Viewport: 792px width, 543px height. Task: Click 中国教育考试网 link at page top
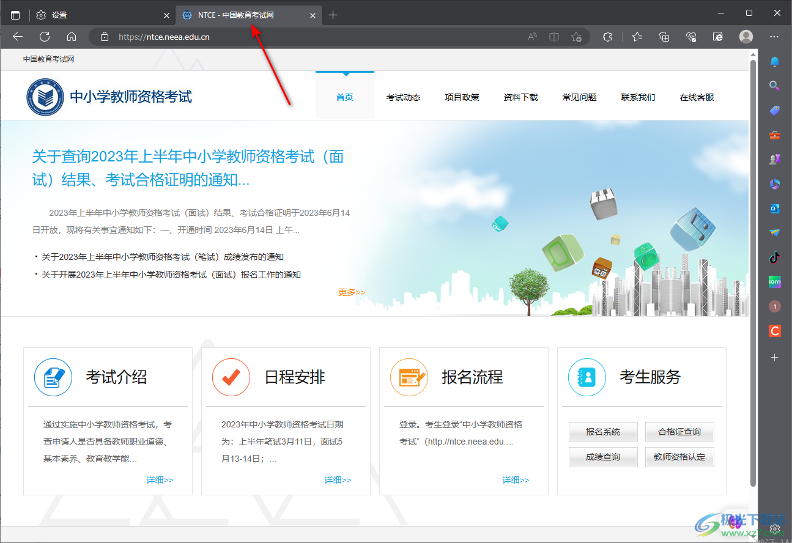click(x=49, y=59)
